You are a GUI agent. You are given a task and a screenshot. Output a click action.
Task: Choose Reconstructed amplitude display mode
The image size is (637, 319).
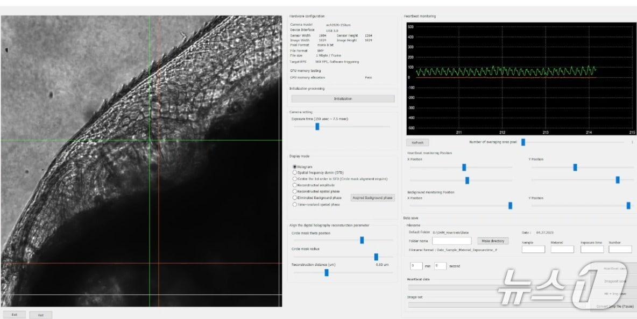294,185
